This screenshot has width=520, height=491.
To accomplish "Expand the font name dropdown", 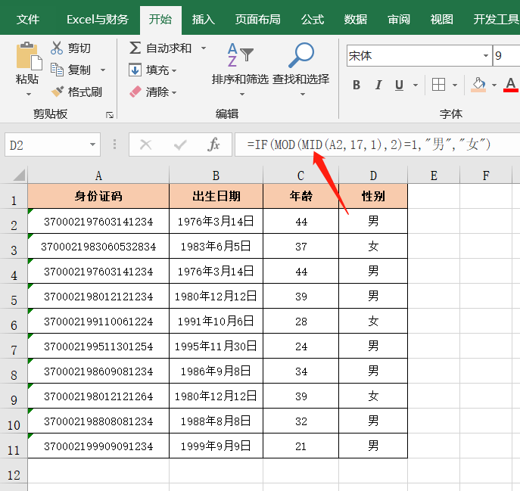I will click(485, 56).
